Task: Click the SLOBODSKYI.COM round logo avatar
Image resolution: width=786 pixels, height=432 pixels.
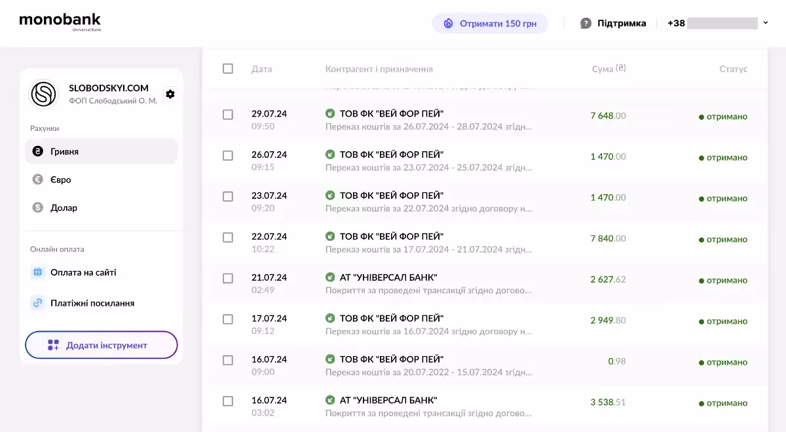Action: pyautogui.click(x=45, y=94)
